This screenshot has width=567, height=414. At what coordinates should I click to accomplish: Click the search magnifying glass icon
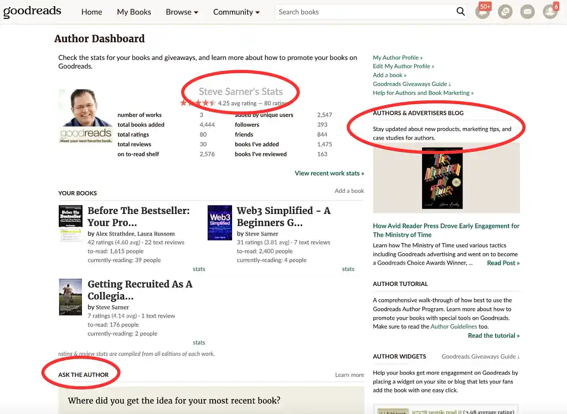pyautogui.click(x=460, y=11)
